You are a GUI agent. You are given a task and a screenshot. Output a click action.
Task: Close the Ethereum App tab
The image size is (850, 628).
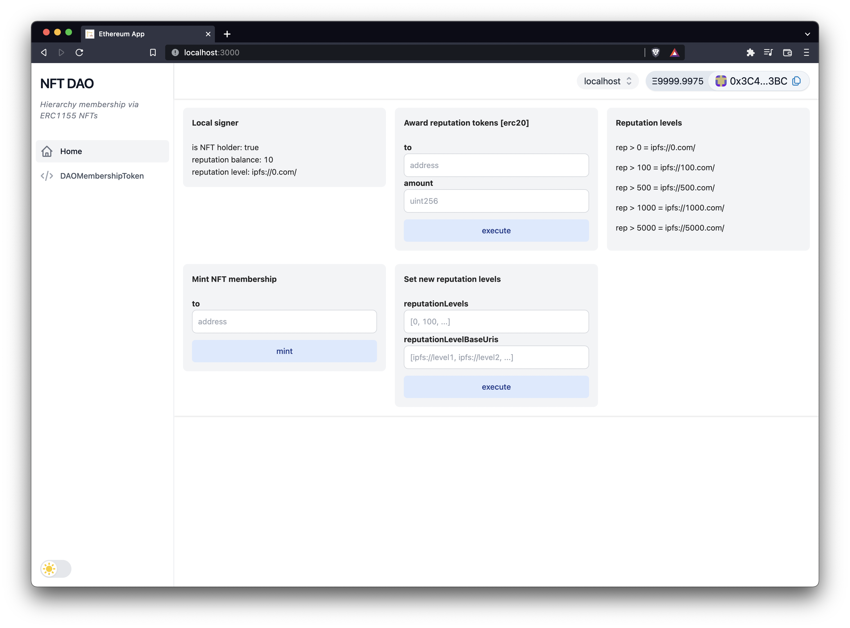[208, 34]
